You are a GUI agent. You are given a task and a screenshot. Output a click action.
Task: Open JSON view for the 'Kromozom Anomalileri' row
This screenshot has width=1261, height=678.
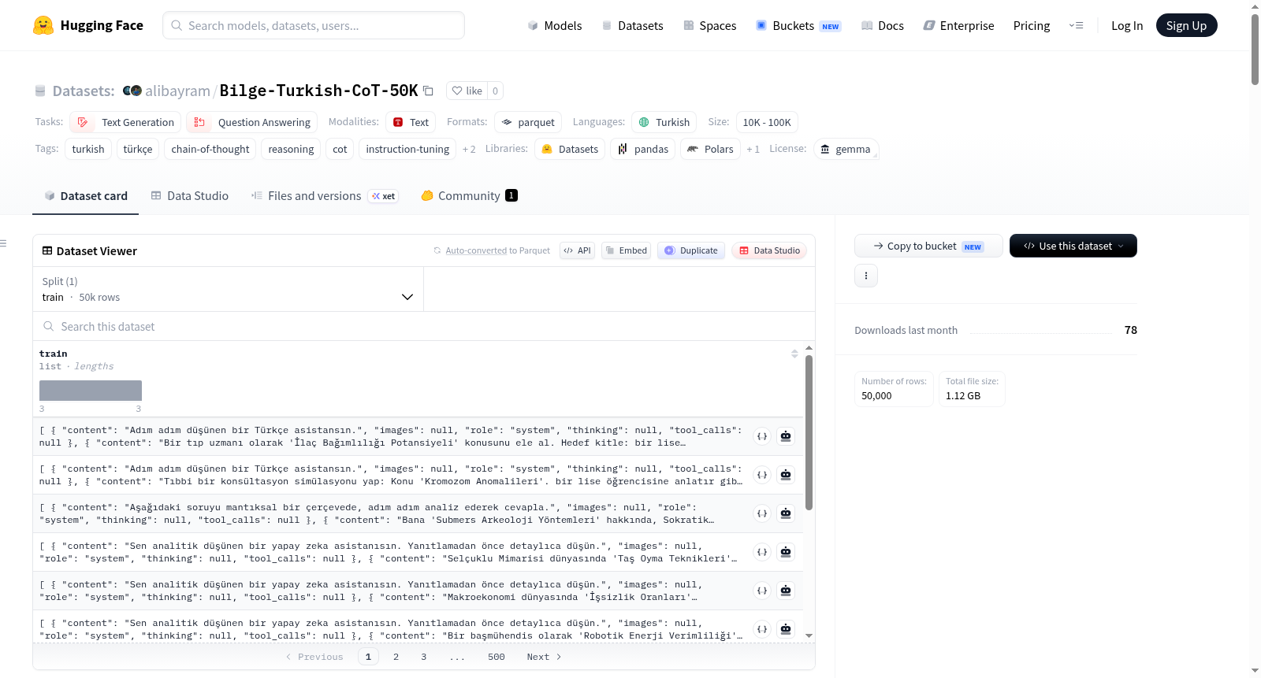pos(762,475)
